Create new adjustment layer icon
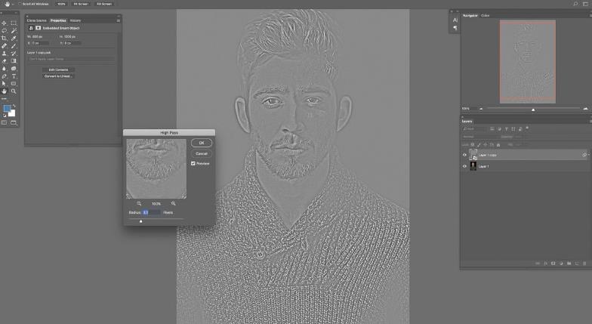The image size is (592, 324). point(561,263)
